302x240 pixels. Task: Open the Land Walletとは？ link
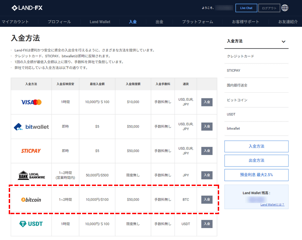(x=272, y=204)
